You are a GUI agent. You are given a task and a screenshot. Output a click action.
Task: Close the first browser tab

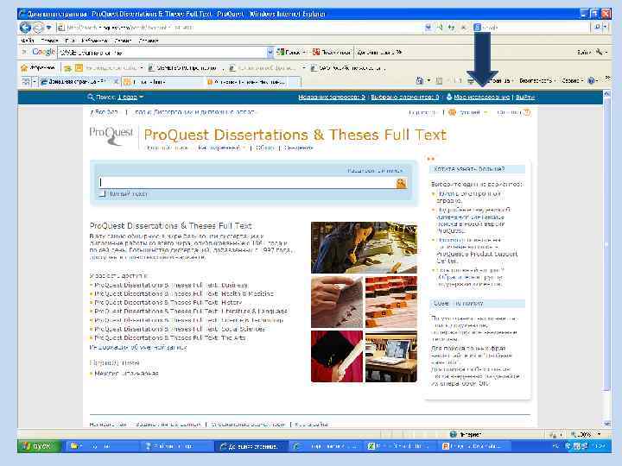pos(117,82)
